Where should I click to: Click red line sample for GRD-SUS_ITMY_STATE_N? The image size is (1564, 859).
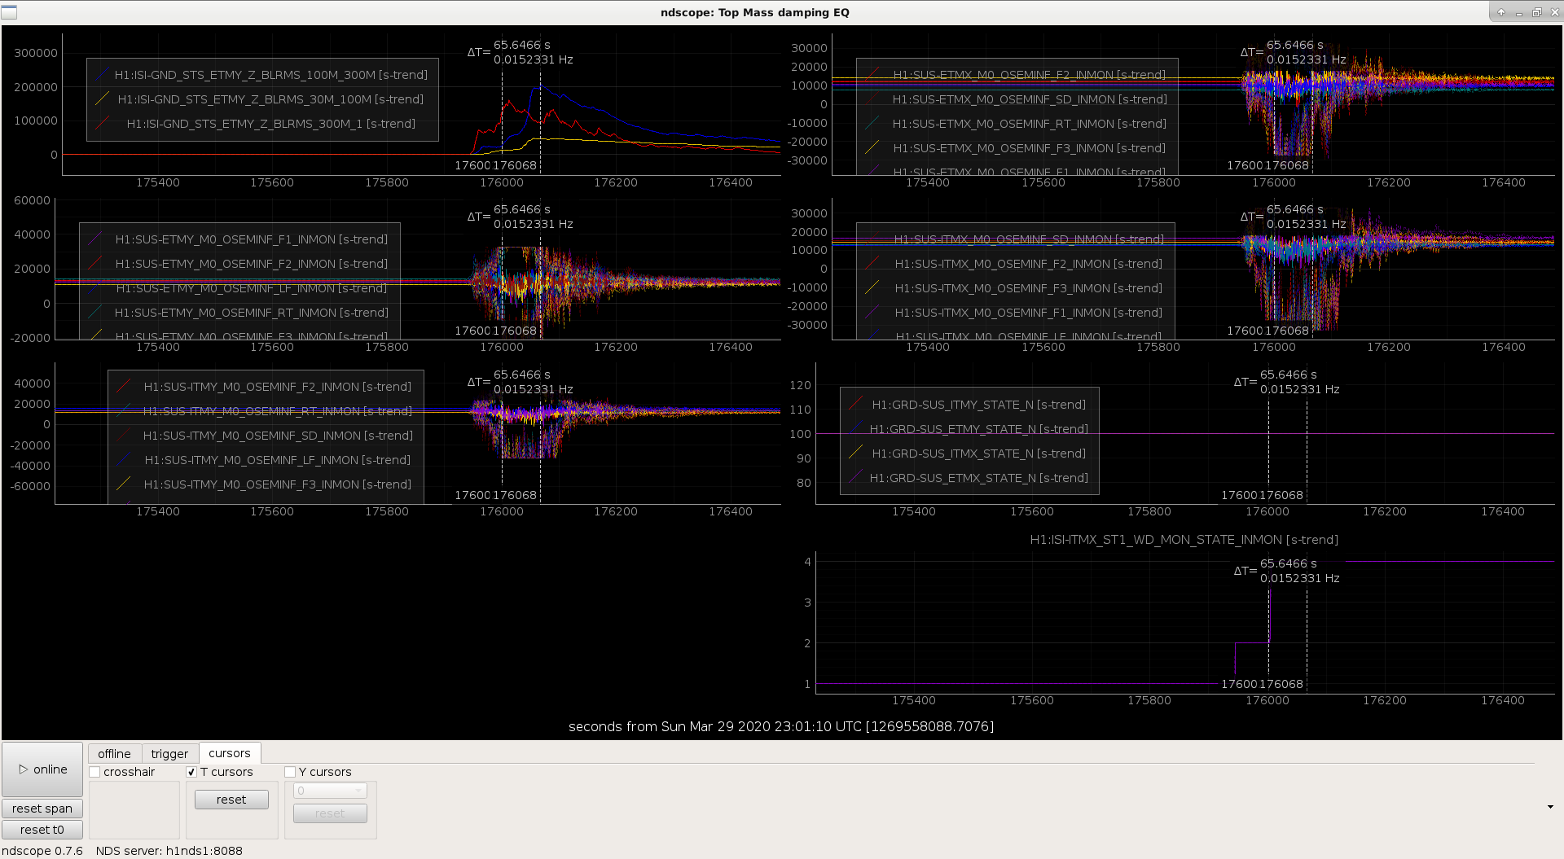(856, 405)
